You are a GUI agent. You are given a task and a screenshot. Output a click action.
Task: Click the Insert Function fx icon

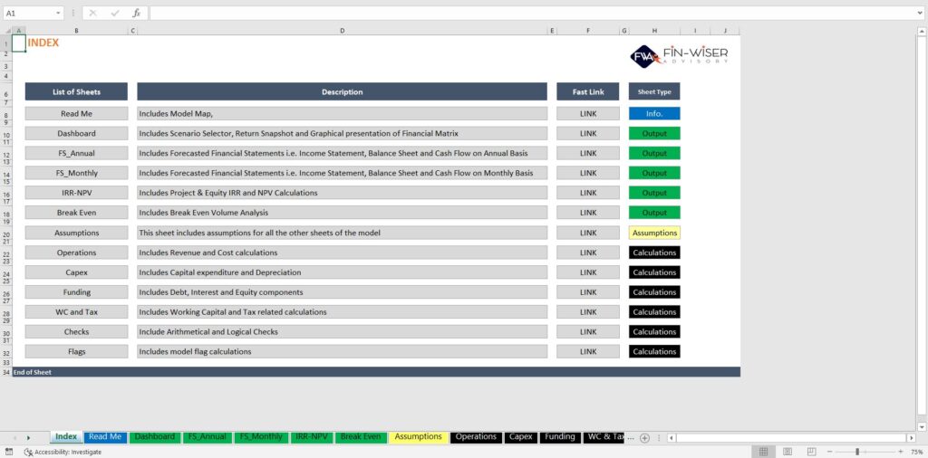coord(136,14)
